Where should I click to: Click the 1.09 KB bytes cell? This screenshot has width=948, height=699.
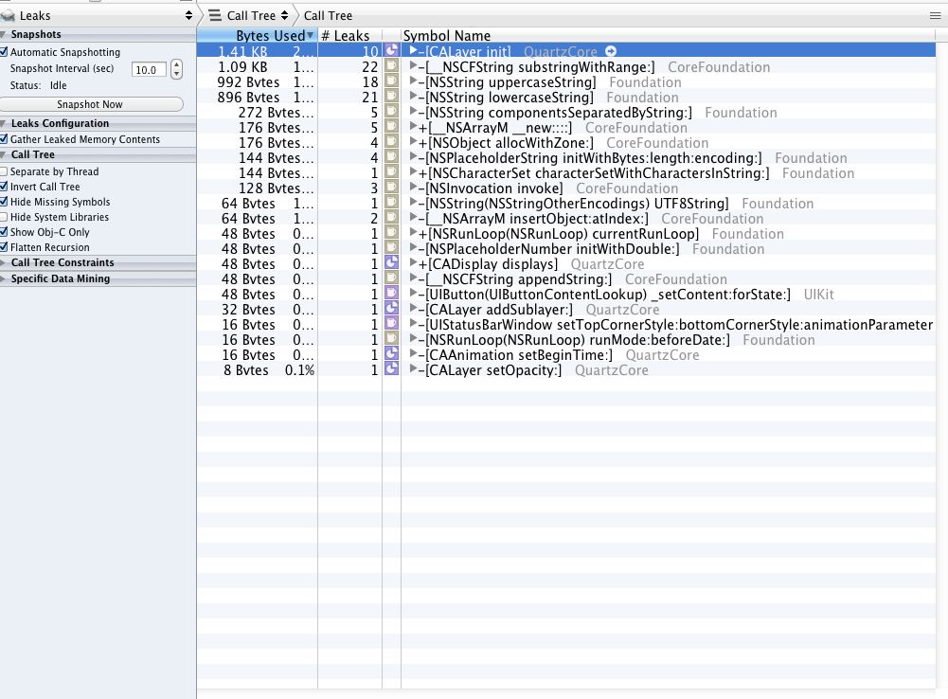pyautogui.click(x=242, y=67)
